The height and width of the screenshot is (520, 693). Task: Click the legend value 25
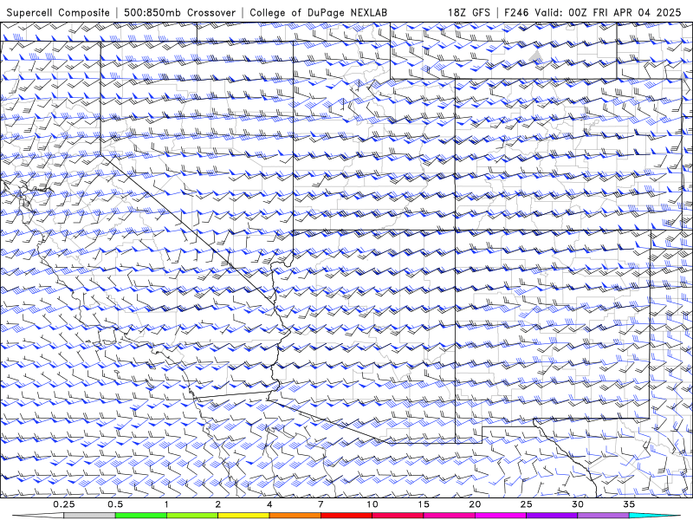pos(527,504)
